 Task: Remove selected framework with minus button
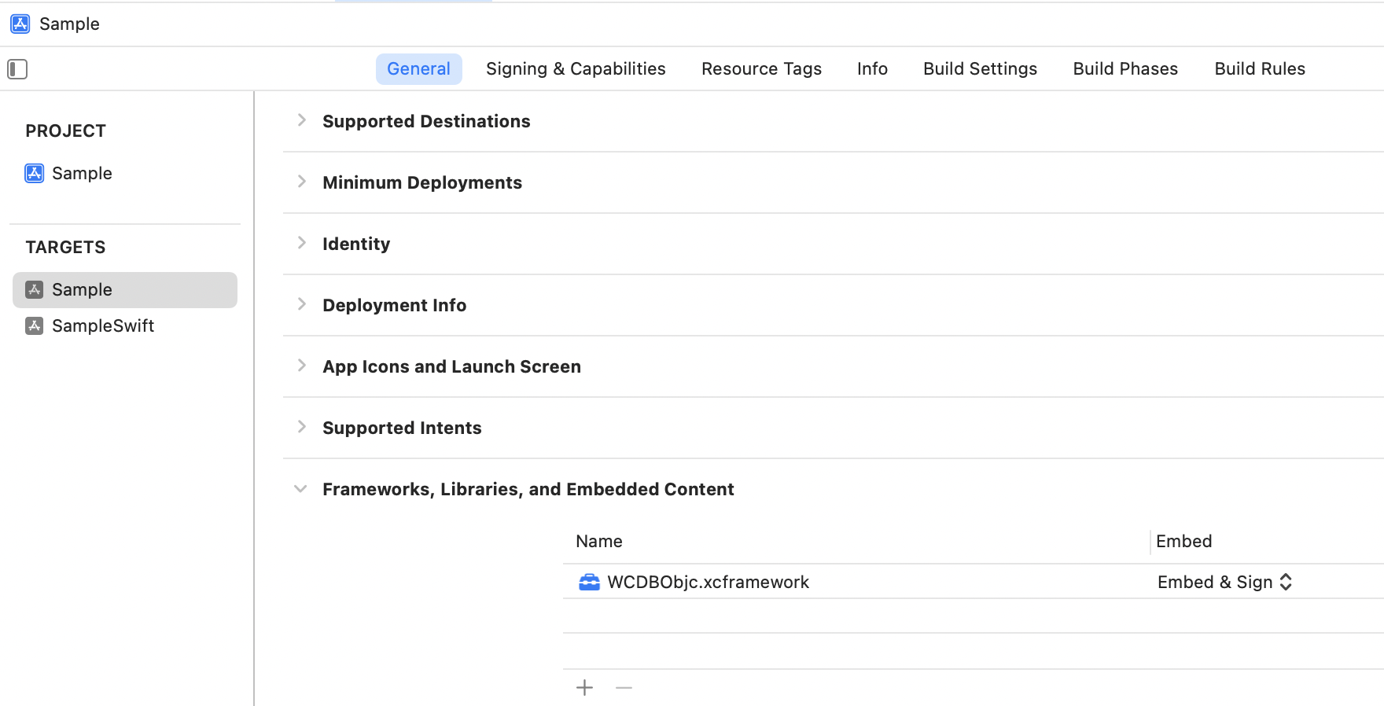(624, 688)
